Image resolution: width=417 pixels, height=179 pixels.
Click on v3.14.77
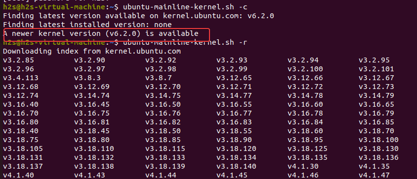pos(234,95)
